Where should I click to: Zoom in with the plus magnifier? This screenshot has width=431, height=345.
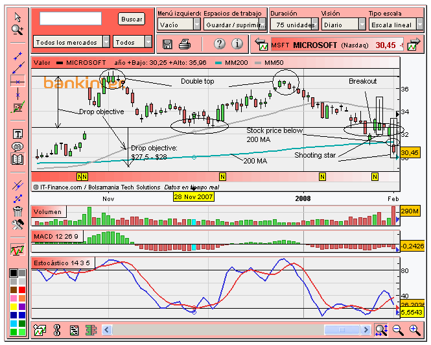pyautogui.click(x=415, y=329)
